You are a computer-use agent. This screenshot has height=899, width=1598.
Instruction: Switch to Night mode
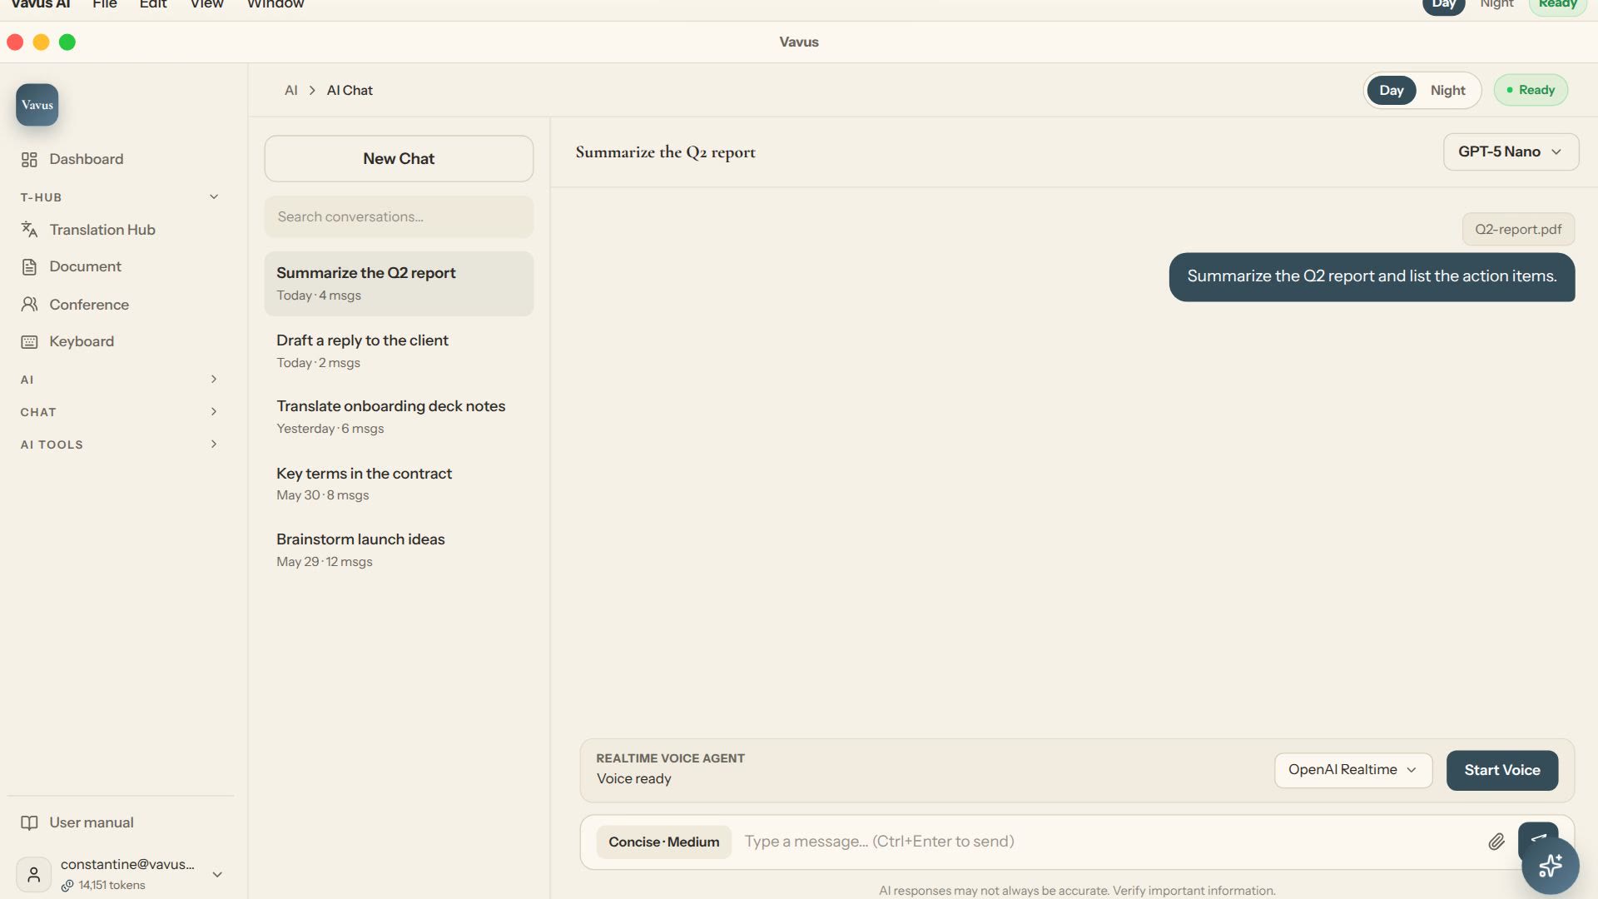[x=1447, y=90]
